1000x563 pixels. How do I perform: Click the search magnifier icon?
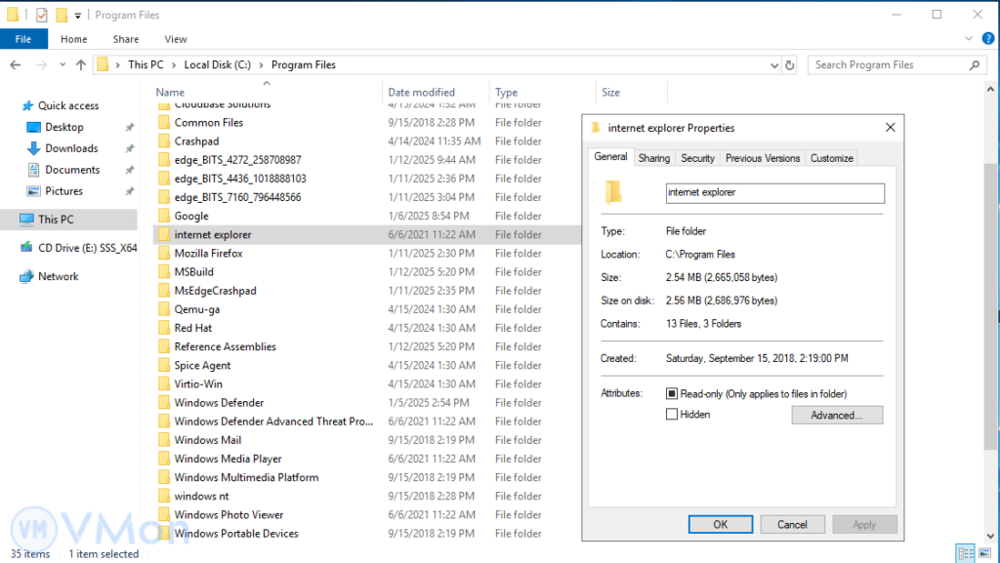(974, 65)
